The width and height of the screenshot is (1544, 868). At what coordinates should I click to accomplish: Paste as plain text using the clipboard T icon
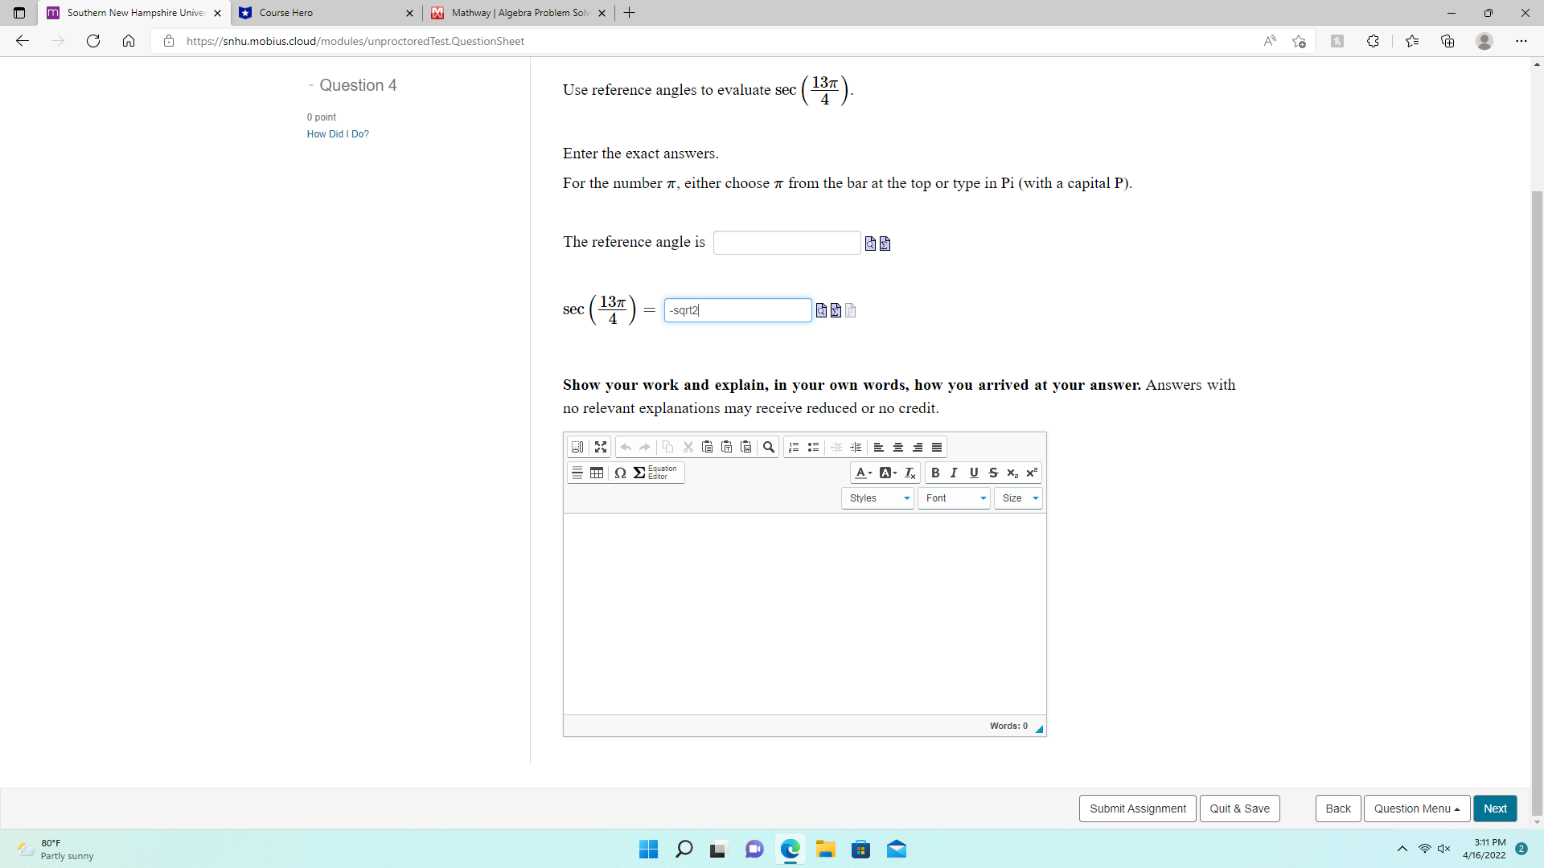[x=727, y=447]
